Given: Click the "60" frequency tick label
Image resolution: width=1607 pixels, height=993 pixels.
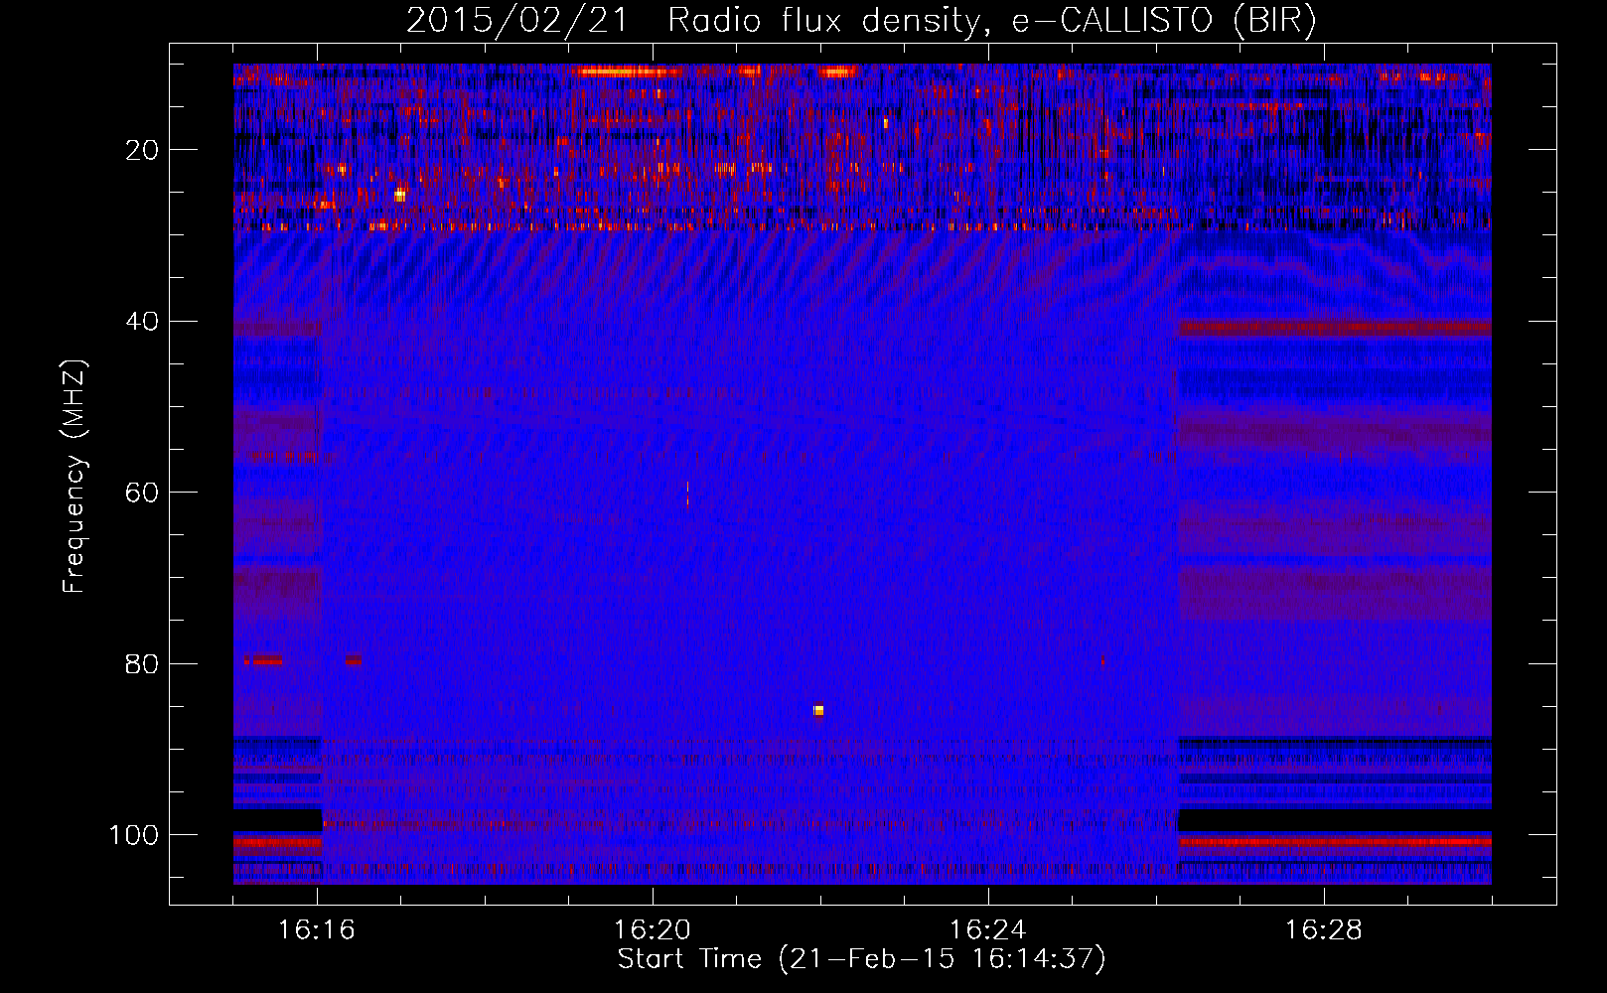Looking at the screenshot, I should [x=143, y=493].
